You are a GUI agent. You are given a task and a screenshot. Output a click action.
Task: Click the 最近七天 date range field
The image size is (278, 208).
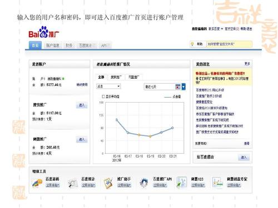(x=160, y=87)
